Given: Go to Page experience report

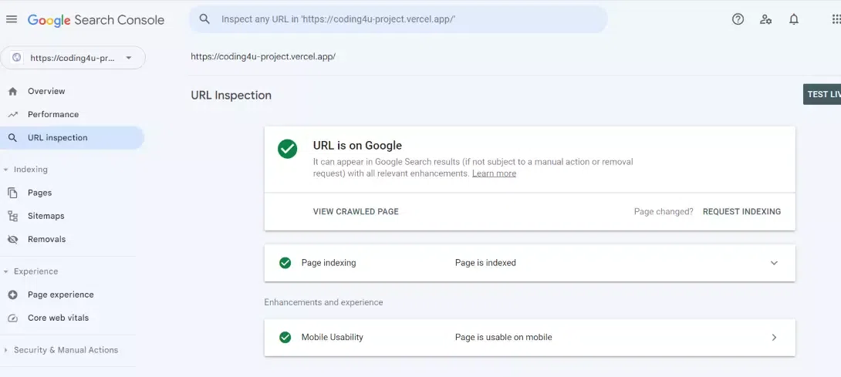Looking at the screenshot, I should (60, 295).
